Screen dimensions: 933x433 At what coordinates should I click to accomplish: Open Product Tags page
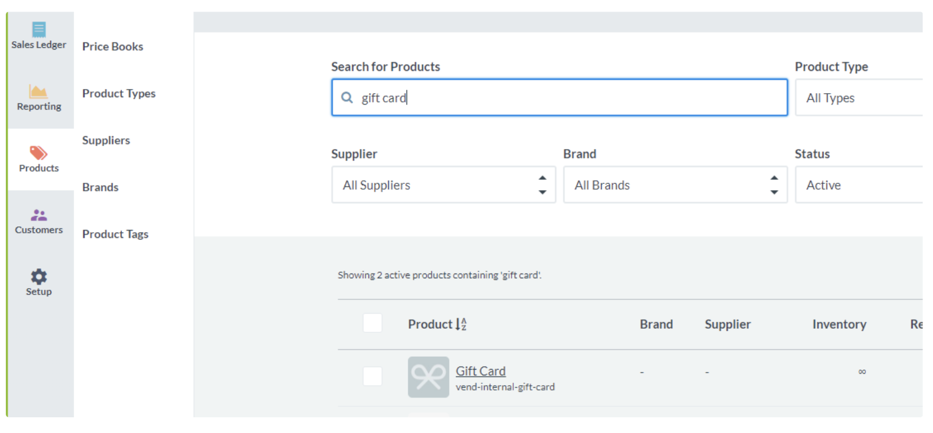point(115,234)
